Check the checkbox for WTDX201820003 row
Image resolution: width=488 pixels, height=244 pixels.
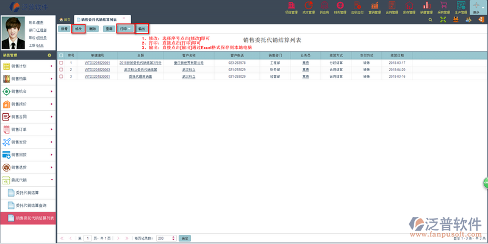(61, 69)
